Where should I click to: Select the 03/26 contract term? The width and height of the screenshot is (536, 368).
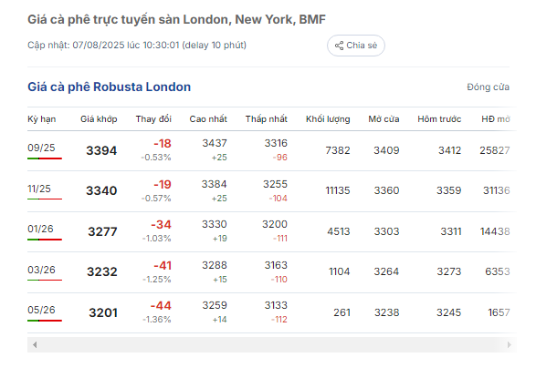pyautogui.click(x=41, y=270)
